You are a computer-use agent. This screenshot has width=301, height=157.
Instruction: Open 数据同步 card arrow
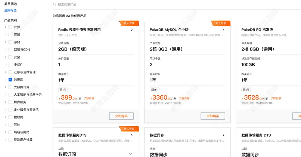coord(223,135)
